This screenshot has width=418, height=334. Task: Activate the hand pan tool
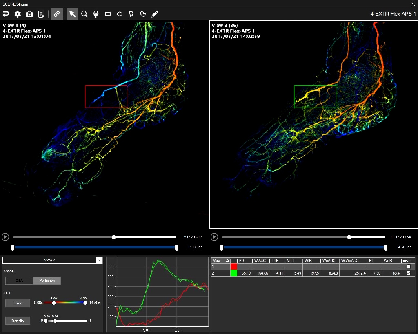click(96, 14)
